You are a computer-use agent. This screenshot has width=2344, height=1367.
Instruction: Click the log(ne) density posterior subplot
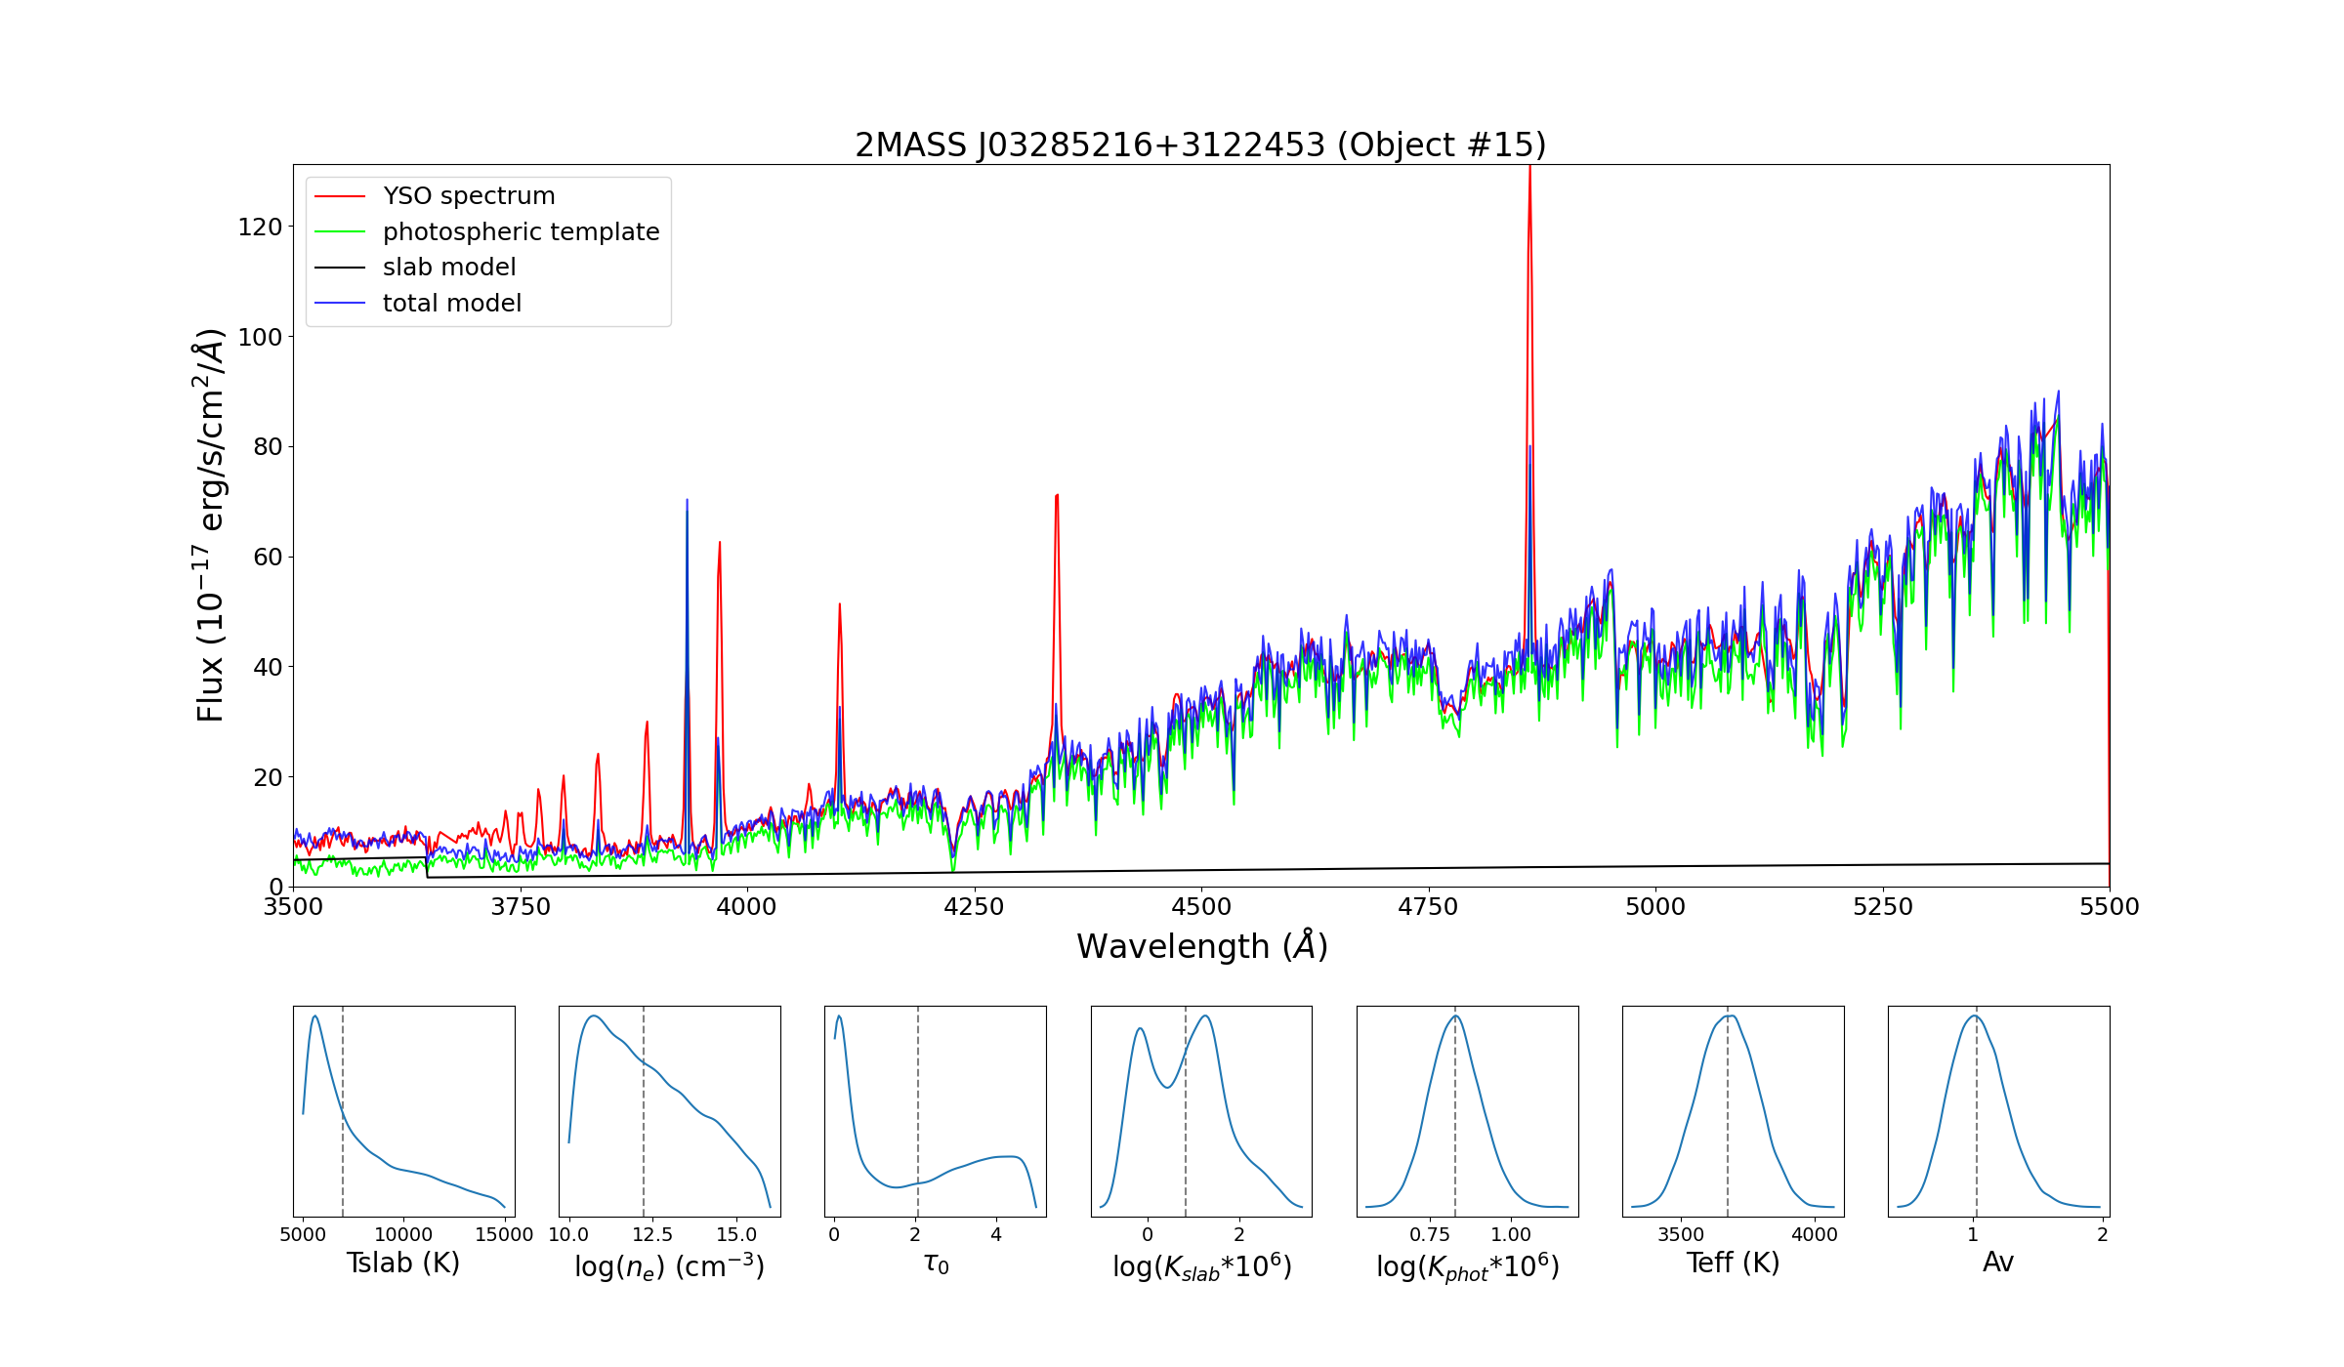[x=670, y=1111]
